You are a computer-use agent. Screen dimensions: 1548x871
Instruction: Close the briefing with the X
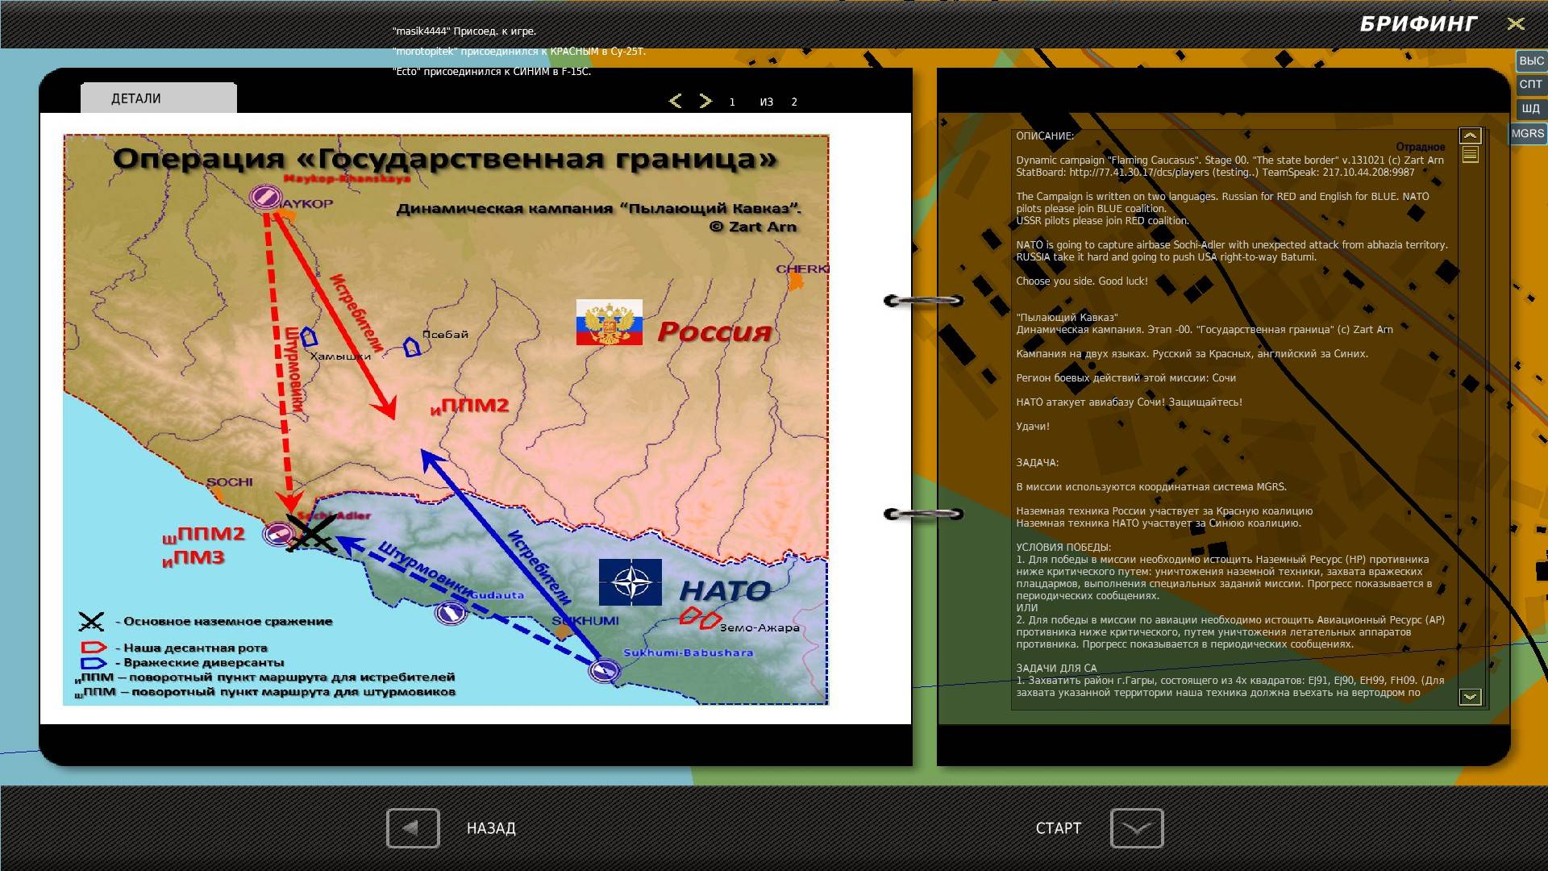point(1516,24)
